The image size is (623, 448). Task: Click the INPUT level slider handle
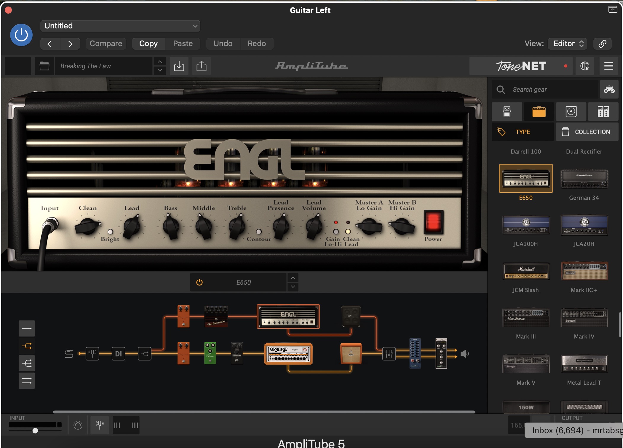tap(35, 431)
